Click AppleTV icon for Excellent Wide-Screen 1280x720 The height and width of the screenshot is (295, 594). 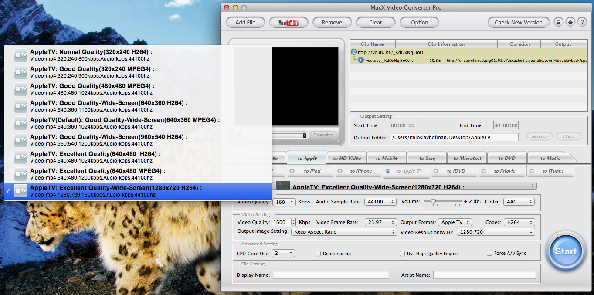pos(20,190)
